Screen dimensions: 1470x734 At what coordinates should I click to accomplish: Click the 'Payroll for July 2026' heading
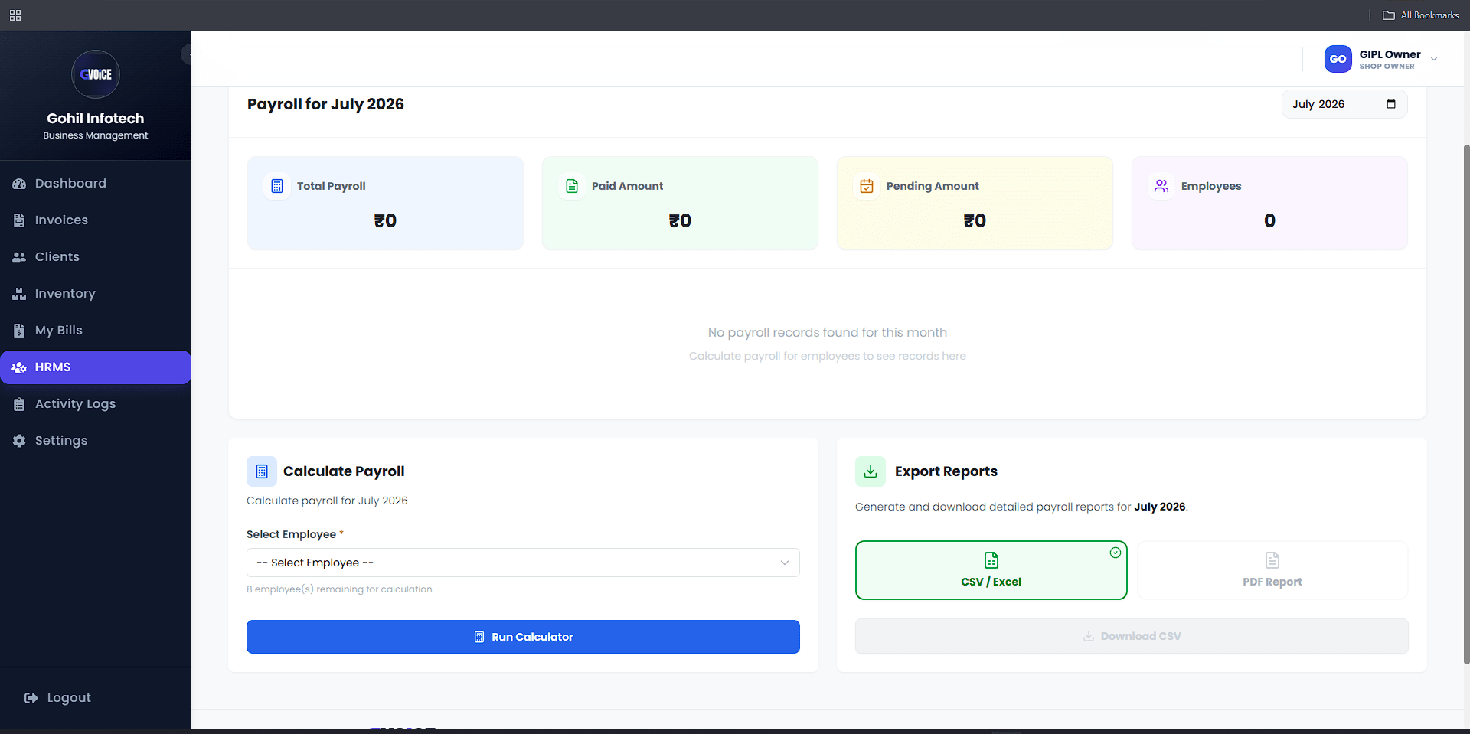(325, 104)
